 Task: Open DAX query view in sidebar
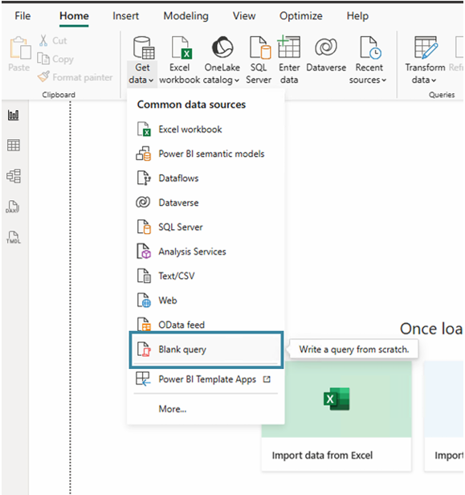point(13,207)
